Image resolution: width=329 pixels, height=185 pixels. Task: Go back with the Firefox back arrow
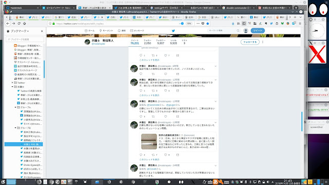pos(8,24)
